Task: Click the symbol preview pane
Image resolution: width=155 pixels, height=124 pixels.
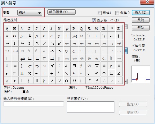Action: [x=141, y=74]
